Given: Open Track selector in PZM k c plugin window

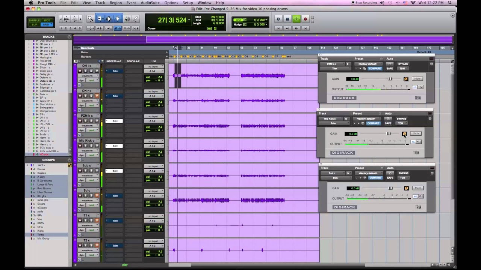Looking at the screenshot, I should click(333, 64).
